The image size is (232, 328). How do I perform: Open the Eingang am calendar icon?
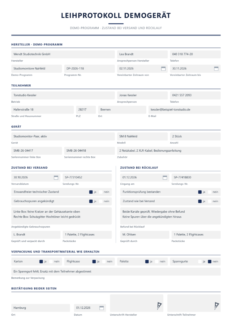(165, 177)
